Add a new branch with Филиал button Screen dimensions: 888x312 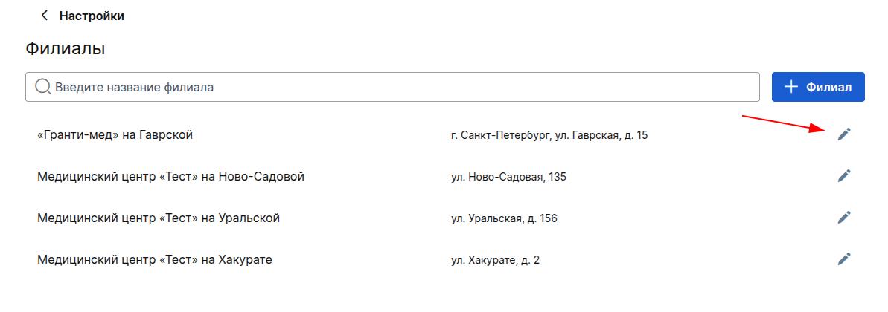coord(818,87)
